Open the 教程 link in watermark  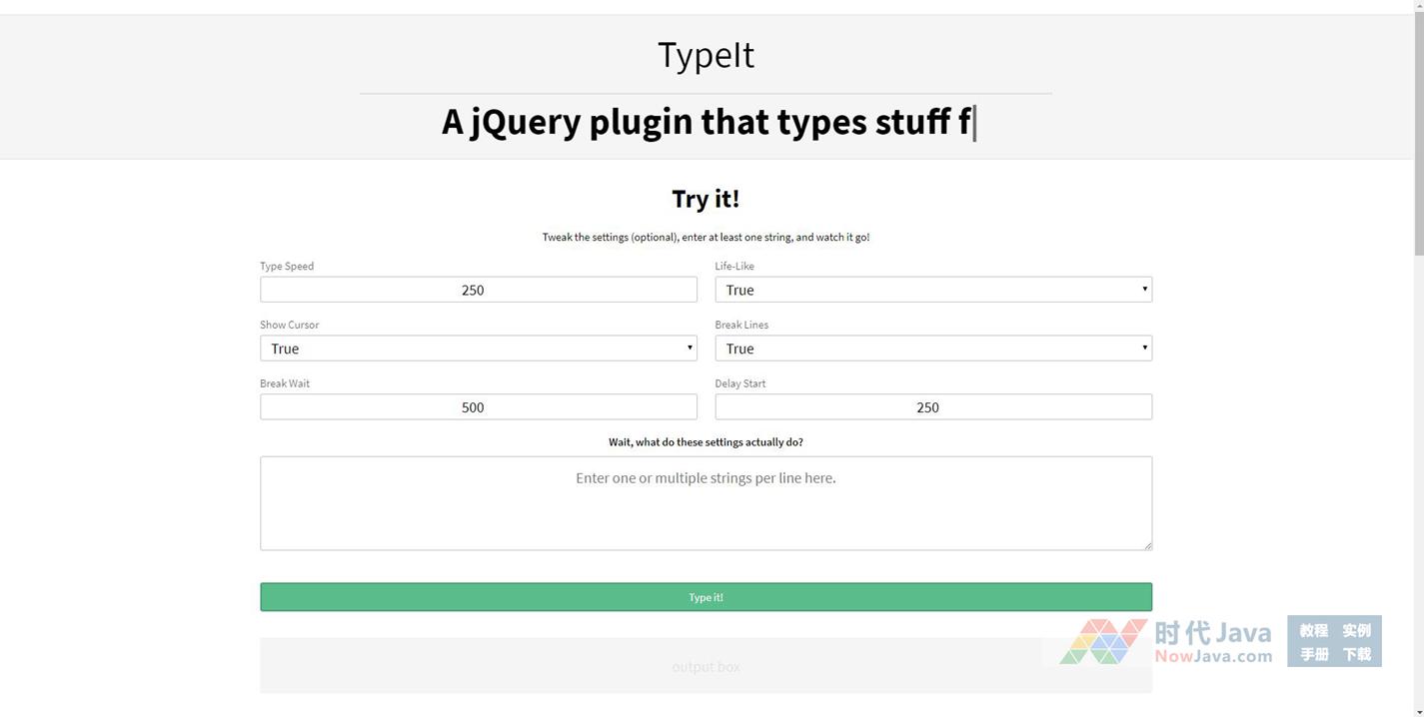(x=1313, y=630)
